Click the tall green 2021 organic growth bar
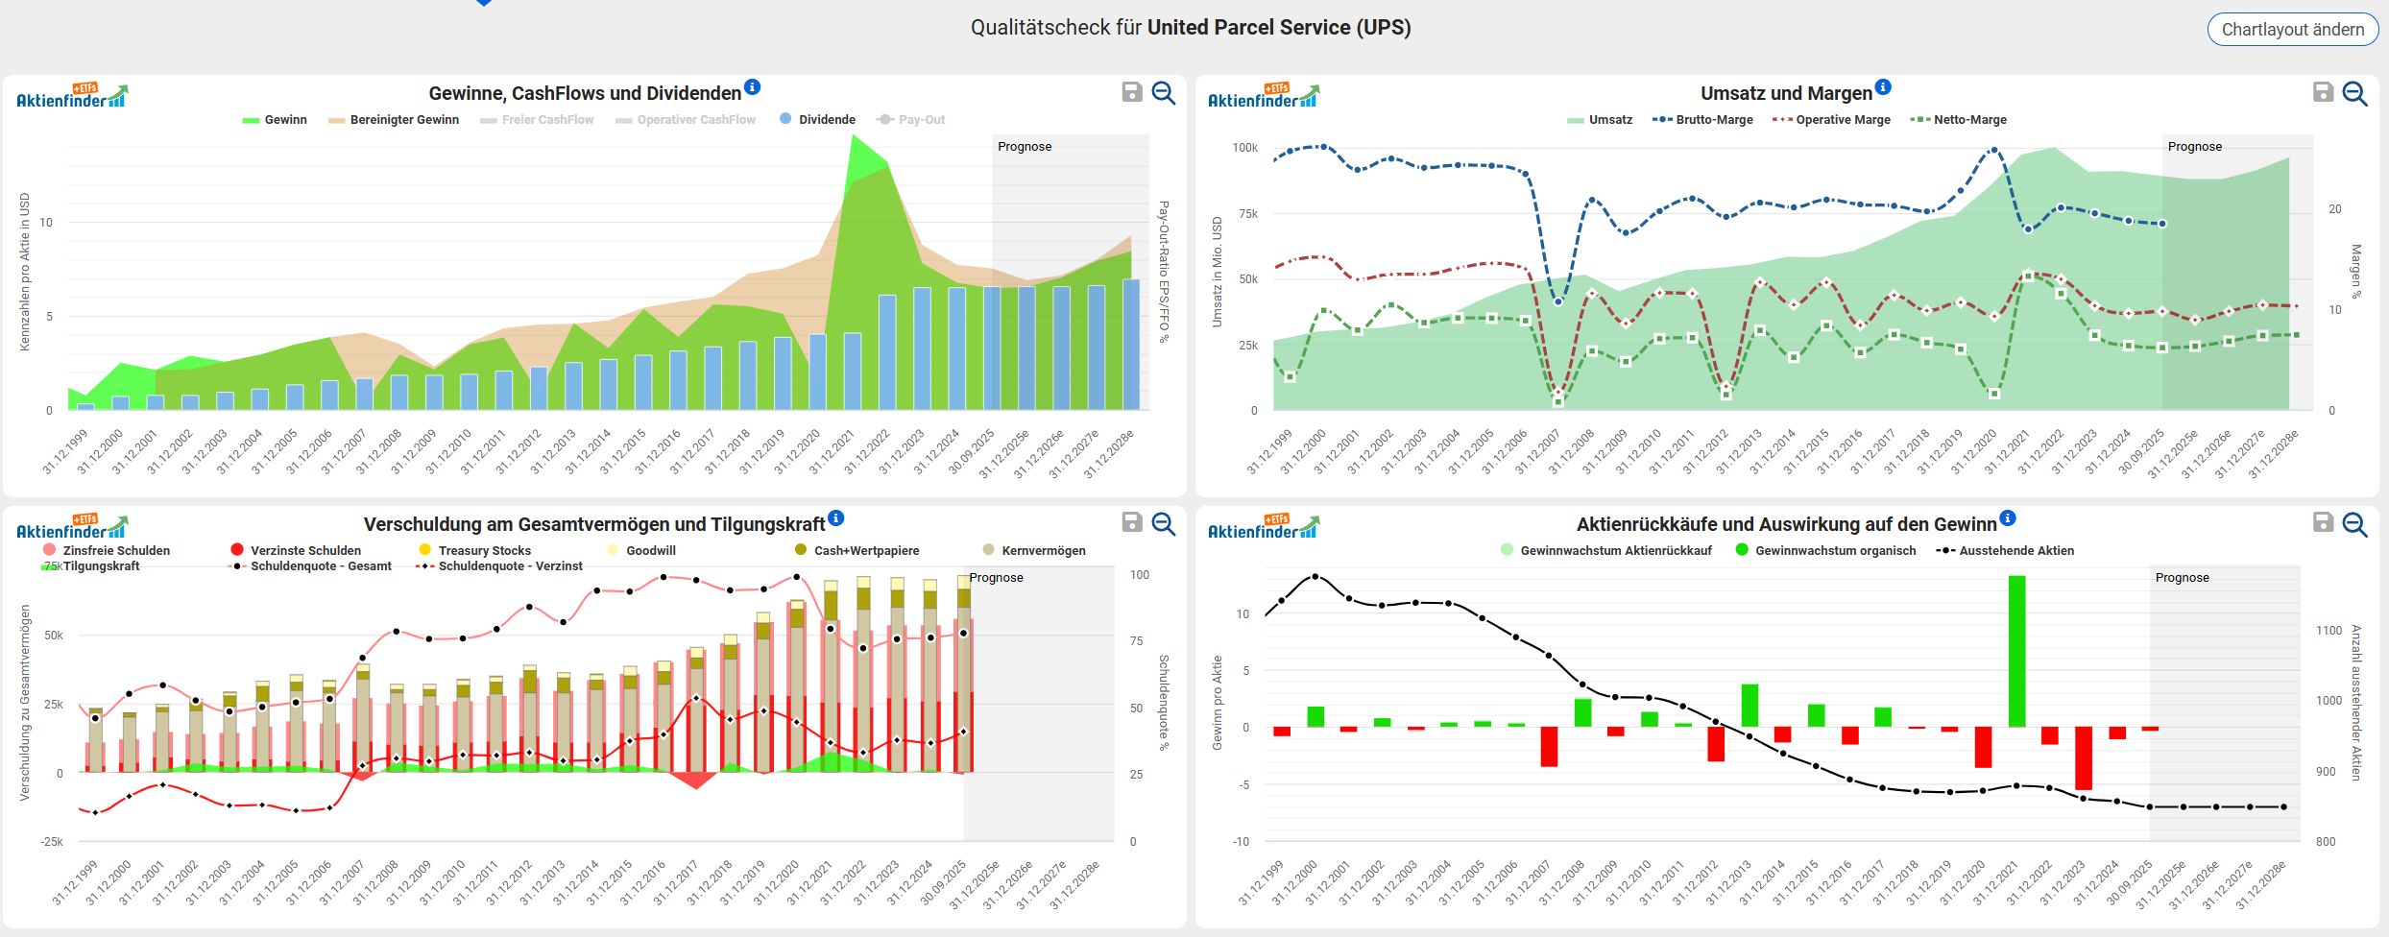2389x937 pixels. click(2016, 651)
